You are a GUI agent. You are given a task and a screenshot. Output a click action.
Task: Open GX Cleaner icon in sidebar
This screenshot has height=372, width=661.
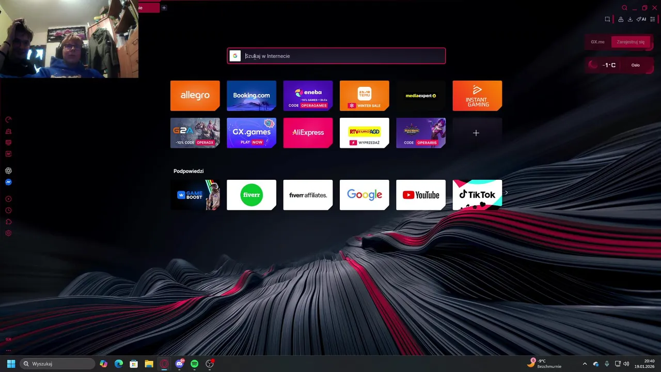[x=8, y=131]
